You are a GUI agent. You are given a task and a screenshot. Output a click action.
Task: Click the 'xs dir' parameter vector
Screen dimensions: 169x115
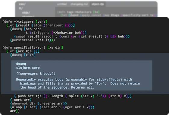click(x=55, y=48)
